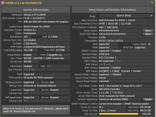
Task: Click Standard Minor value ACS-2 Revision 3
Action: pyautogui.click(x=107, y=58)
